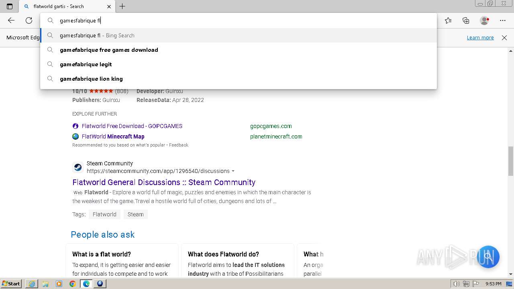Screen dimensions: 514x289
Task: Open a new tab with the plus icon
Action: [x=122, y=6]
